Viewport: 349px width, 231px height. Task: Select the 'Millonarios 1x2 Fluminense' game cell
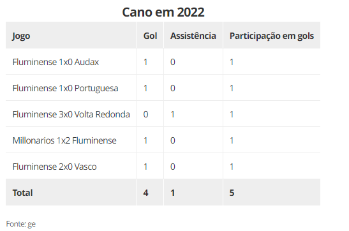(x=64, y=140)
